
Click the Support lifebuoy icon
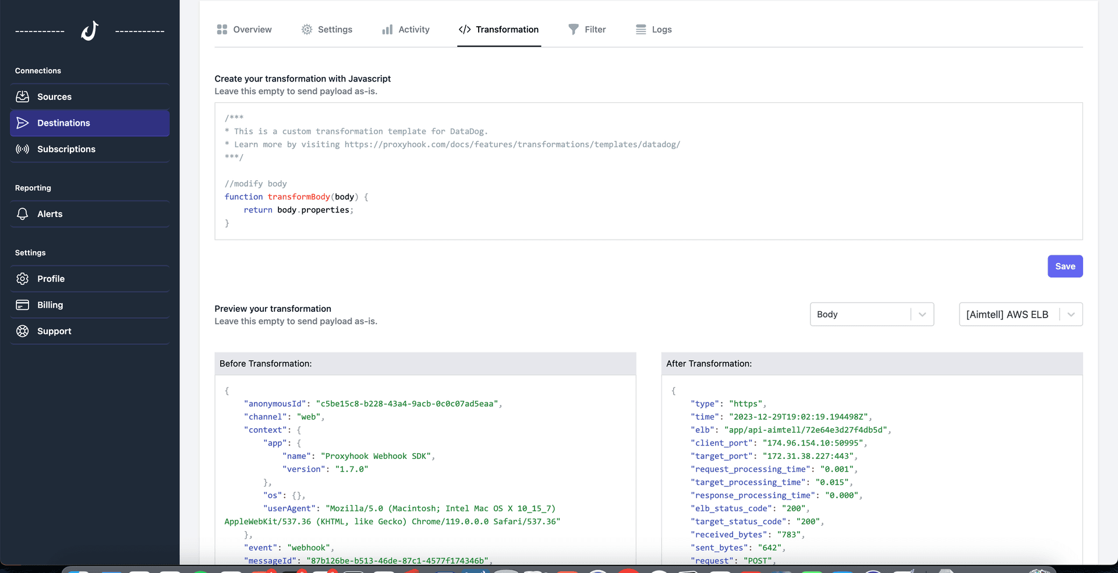point(23,331)
